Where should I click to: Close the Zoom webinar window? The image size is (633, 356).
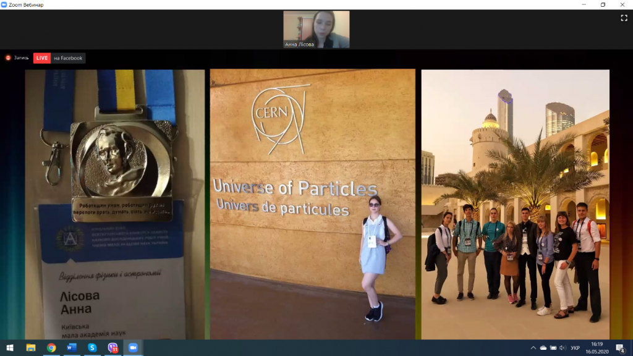click(622, 5)
